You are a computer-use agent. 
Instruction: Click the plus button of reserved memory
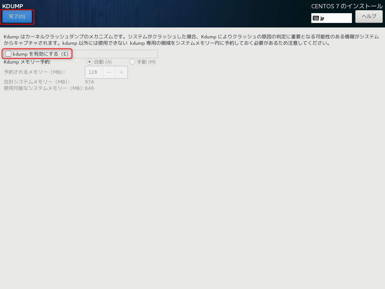pyautogui.click(x=121, y=72)
